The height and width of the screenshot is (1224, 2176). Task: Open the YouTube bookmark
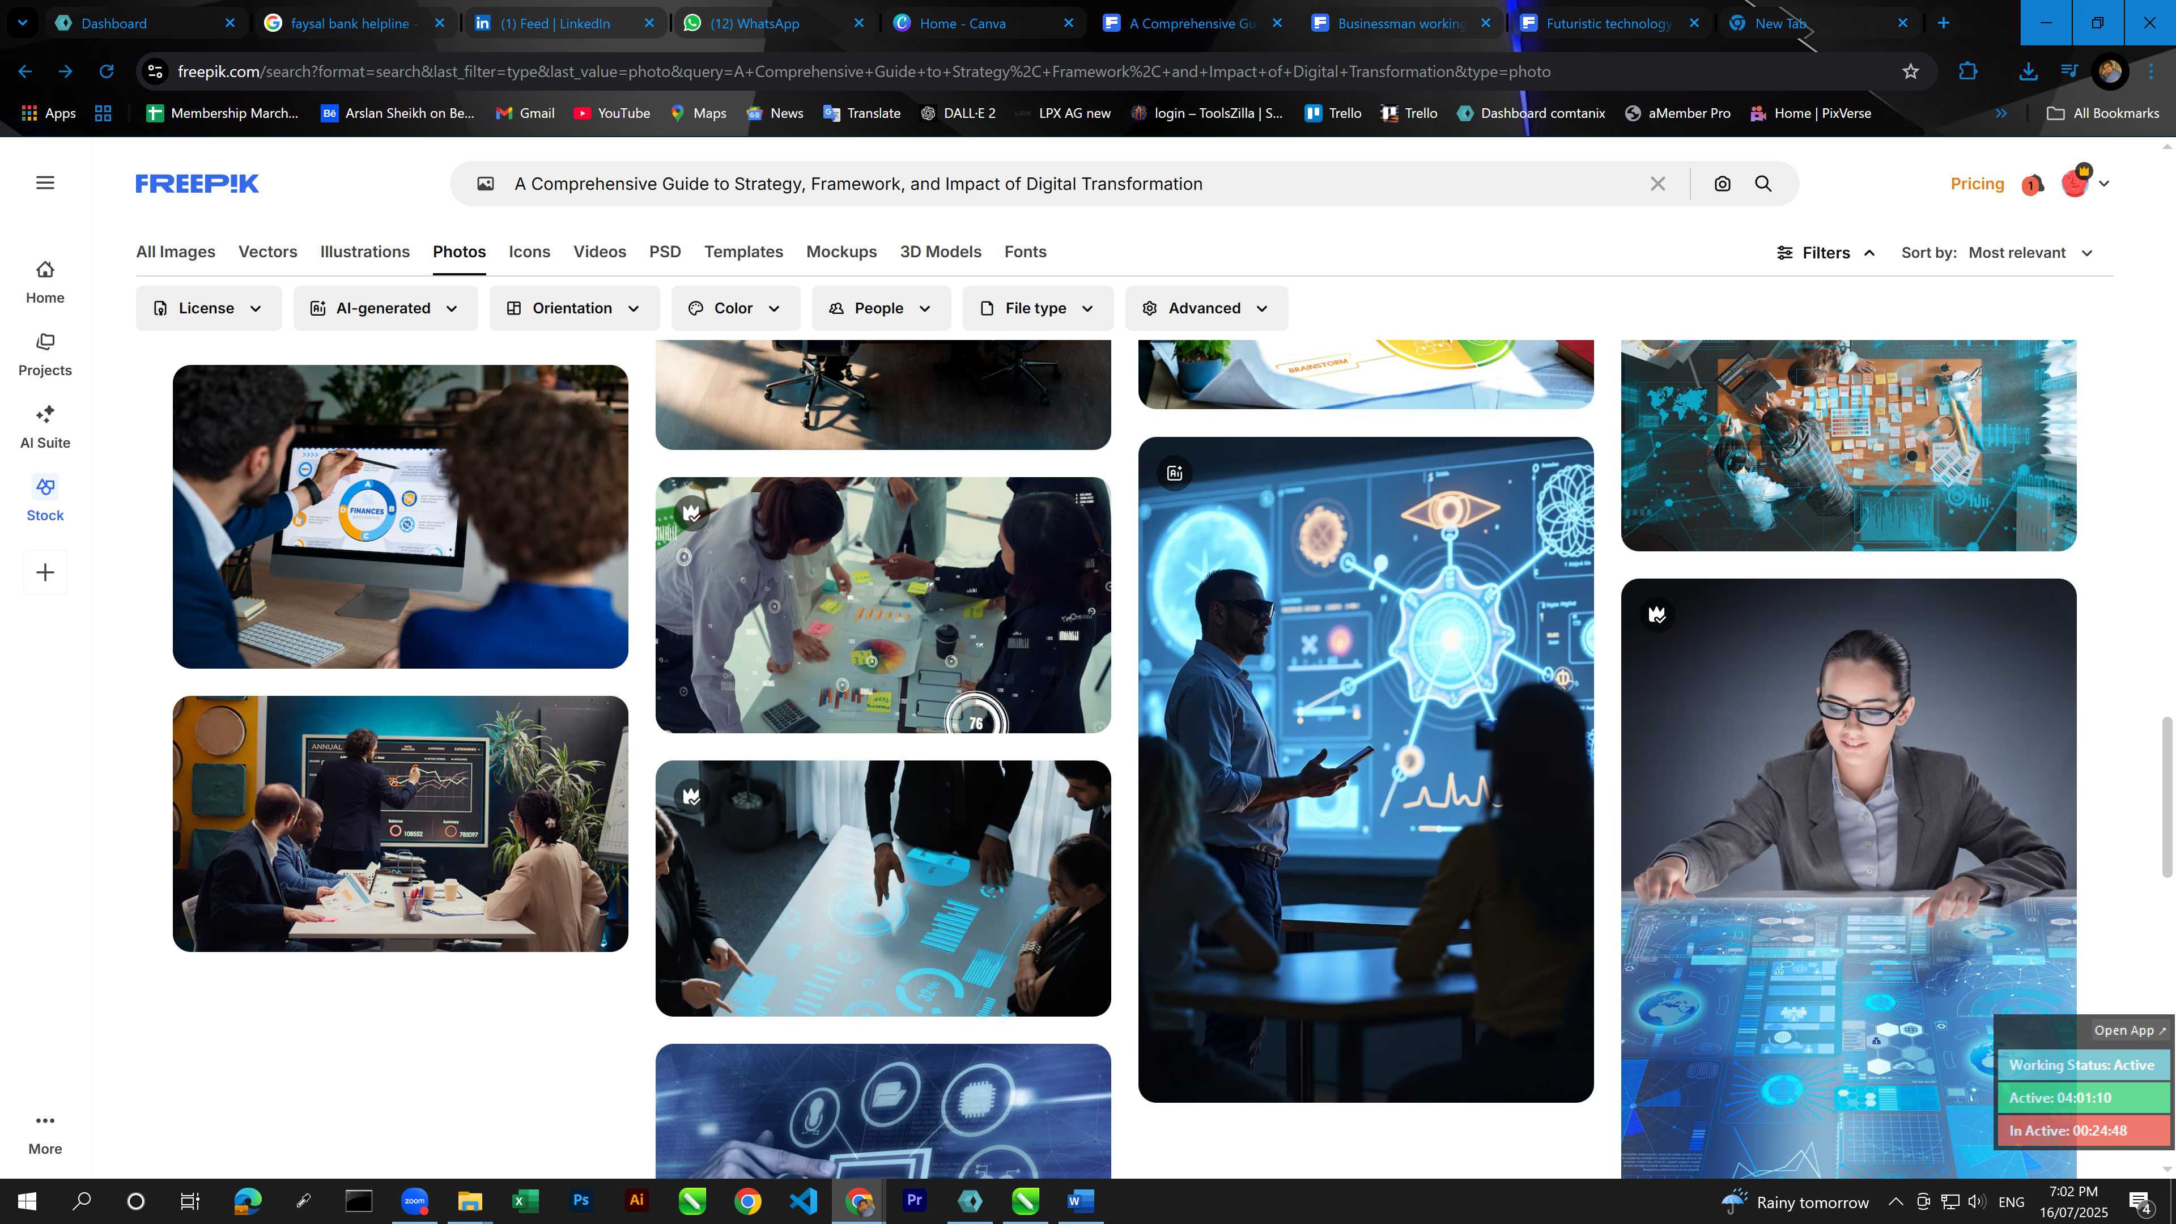click(611, 113)
